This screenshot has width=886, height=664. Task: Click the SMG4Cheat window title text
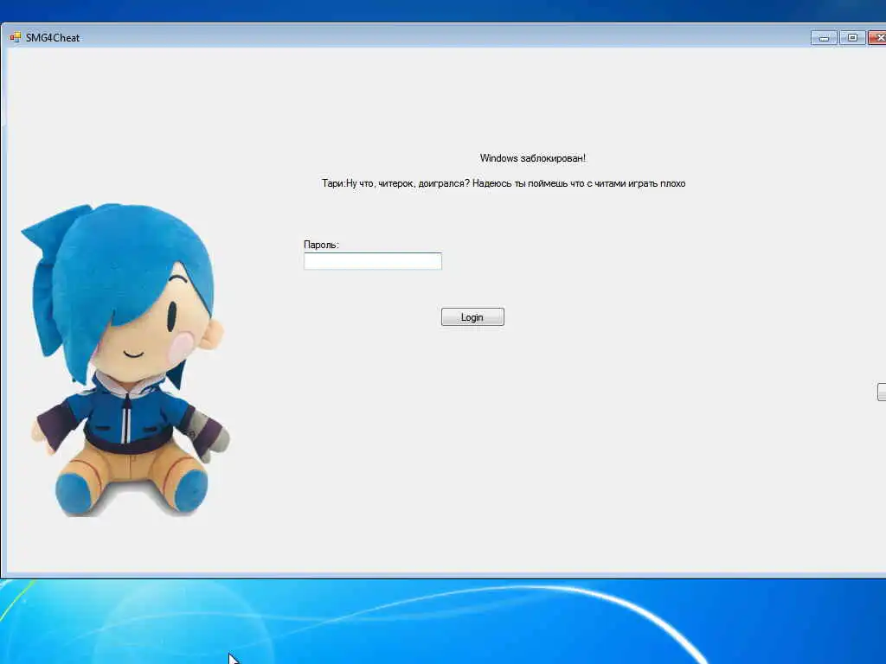click(53, 38)
